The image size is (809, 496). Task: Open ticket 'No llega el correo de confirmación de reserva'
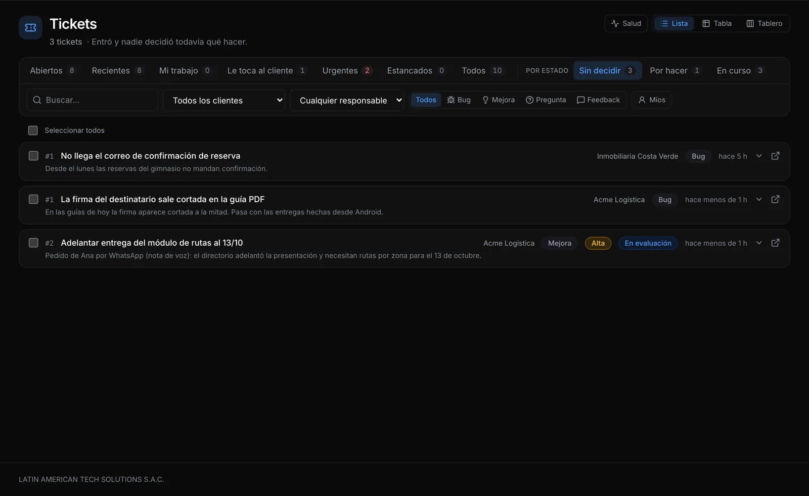tap(150, 156)
